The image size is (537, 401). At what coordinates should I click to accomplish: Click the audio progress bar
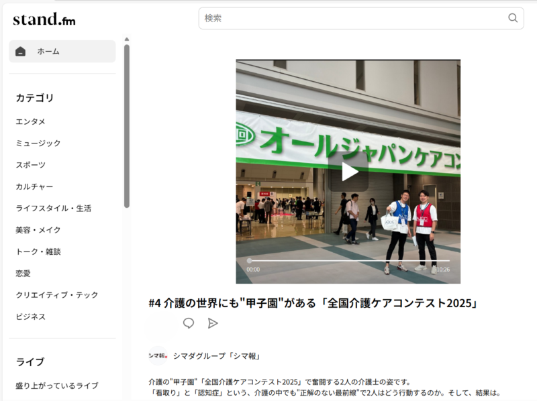(348, 261)
